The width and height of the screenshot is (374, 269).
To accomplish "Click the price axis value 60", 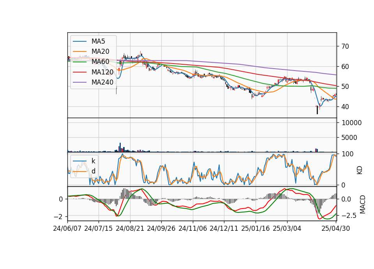I will (x=345, y=67).
